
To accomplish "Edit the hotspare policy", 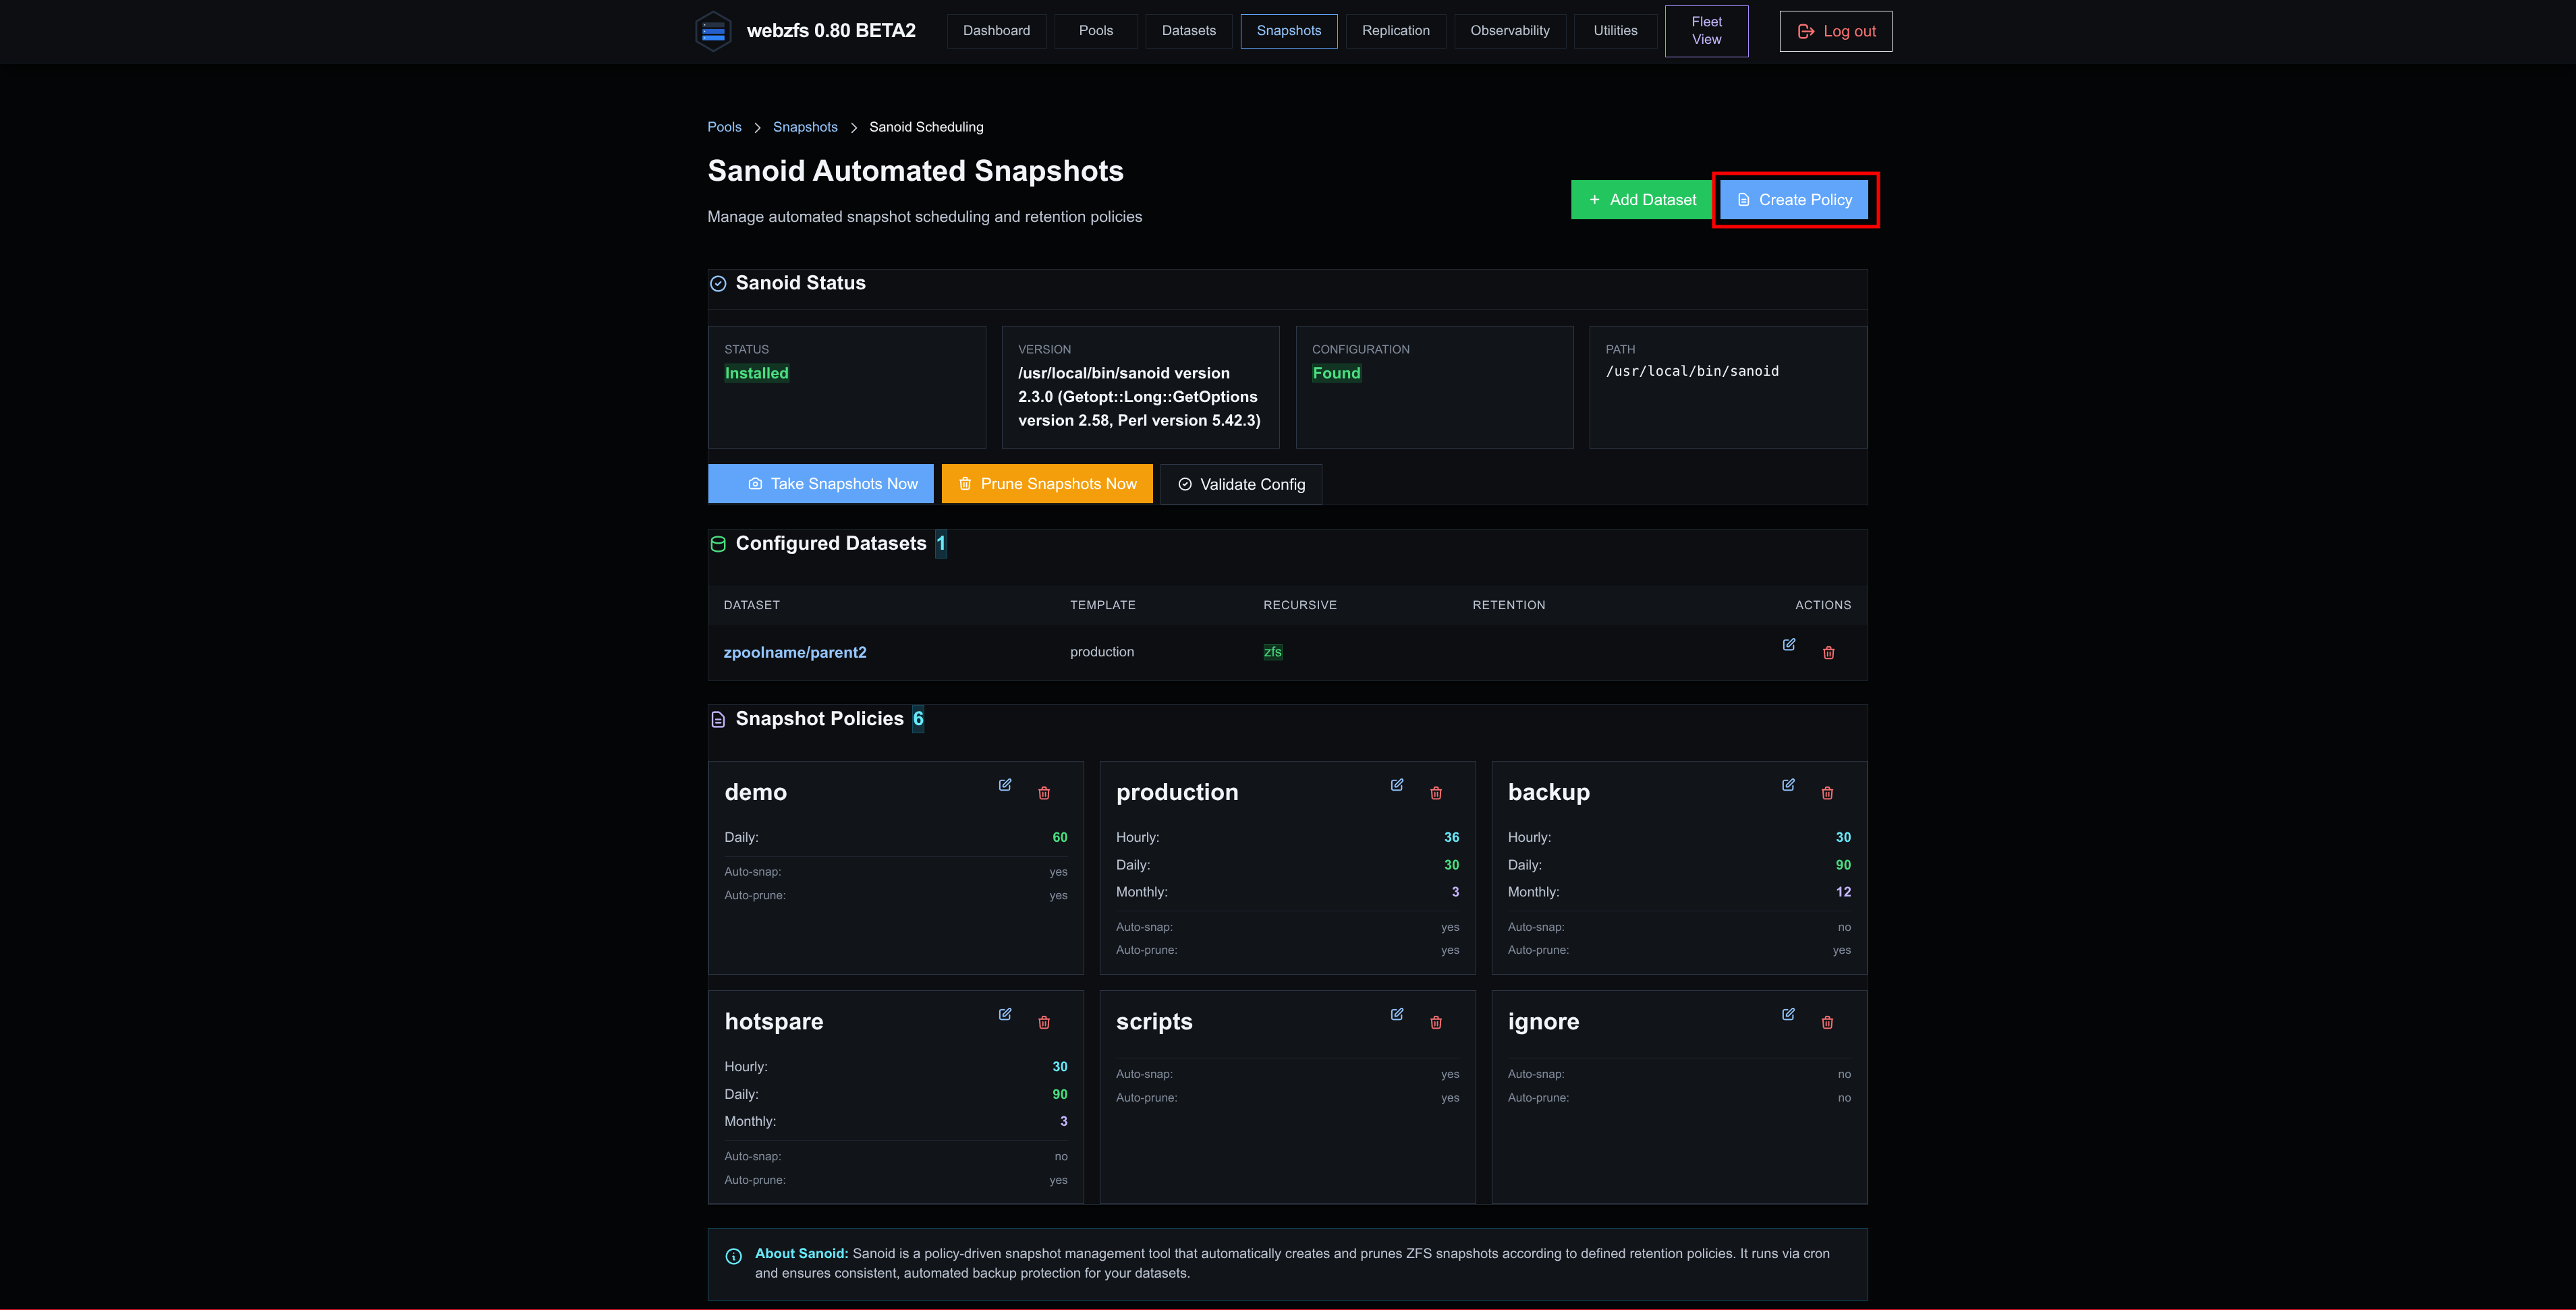I will (x=1005, y=1014).
